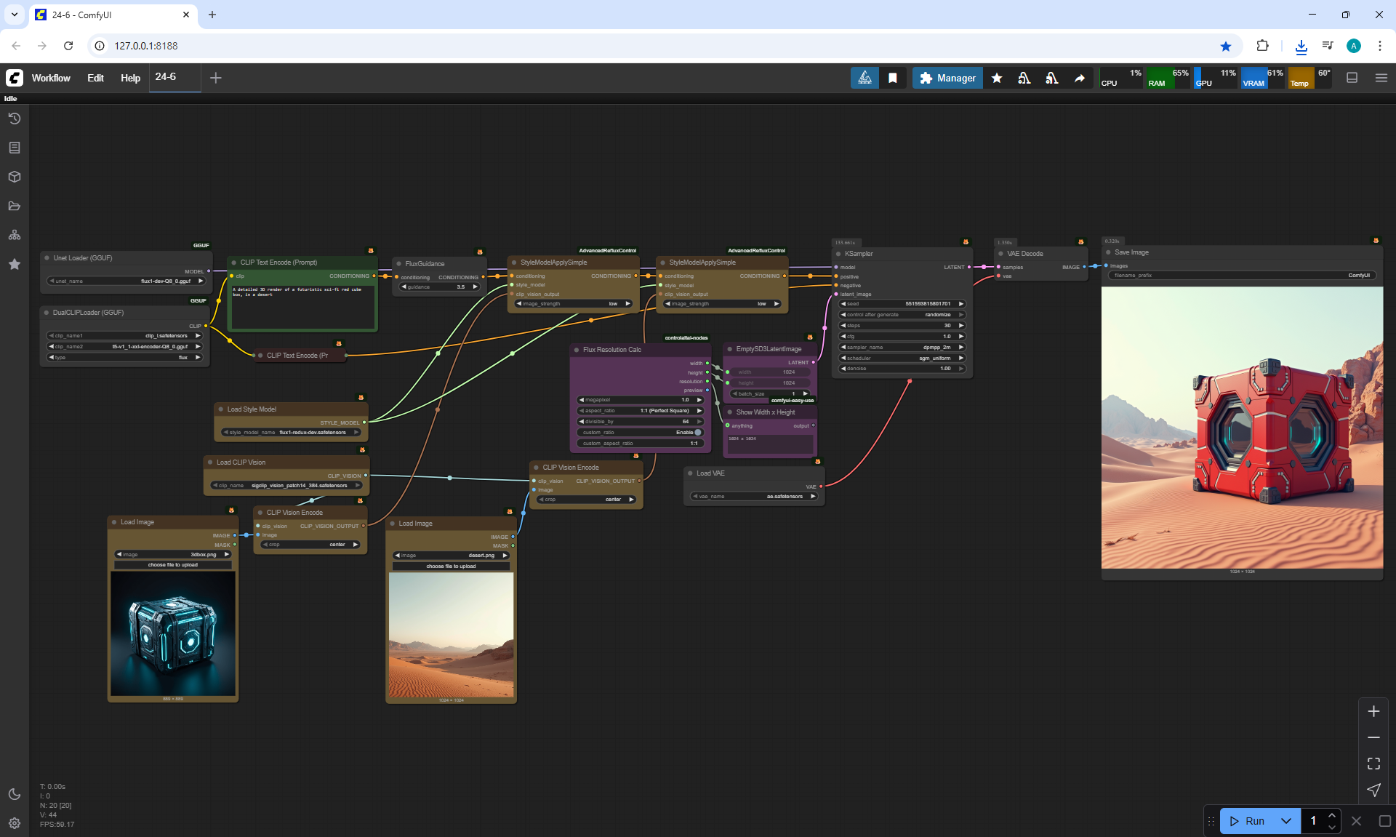Open sampler_name dpmpp_2m combo in KSampler

click(902, 347)
